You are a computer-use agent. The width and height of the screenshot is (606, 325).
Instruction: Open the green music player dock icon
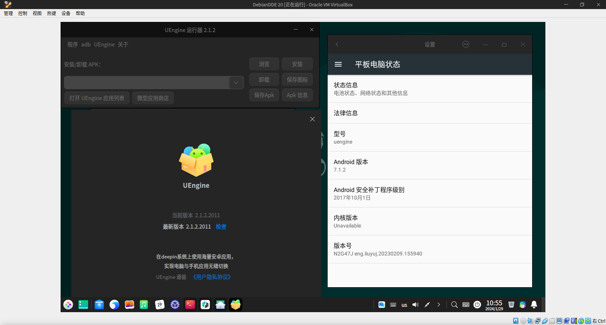pyautogui.click(x=144, y=305)
